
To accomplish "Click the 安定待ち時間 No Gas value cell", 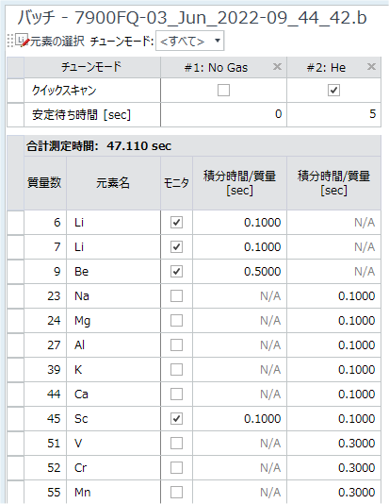I will pos(223,114).
